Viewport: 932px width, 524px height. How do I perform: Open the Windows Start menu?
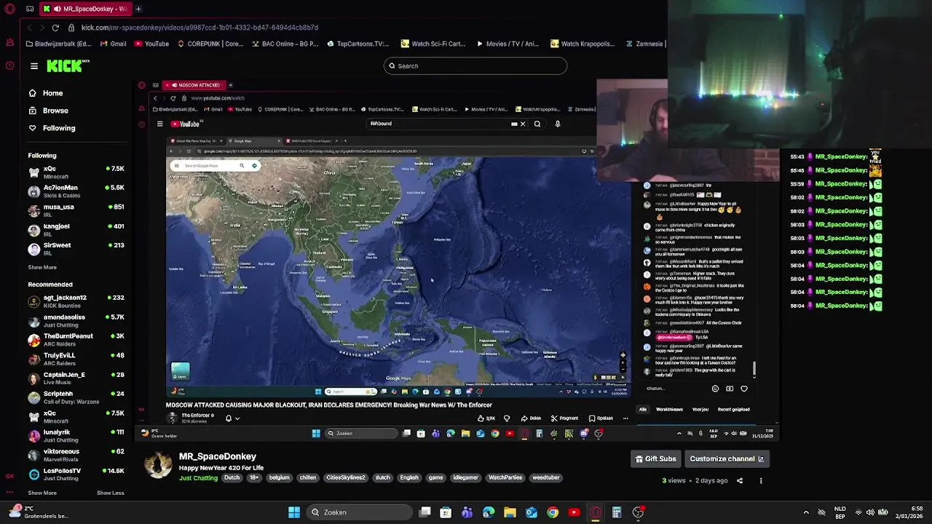point(294,512)
